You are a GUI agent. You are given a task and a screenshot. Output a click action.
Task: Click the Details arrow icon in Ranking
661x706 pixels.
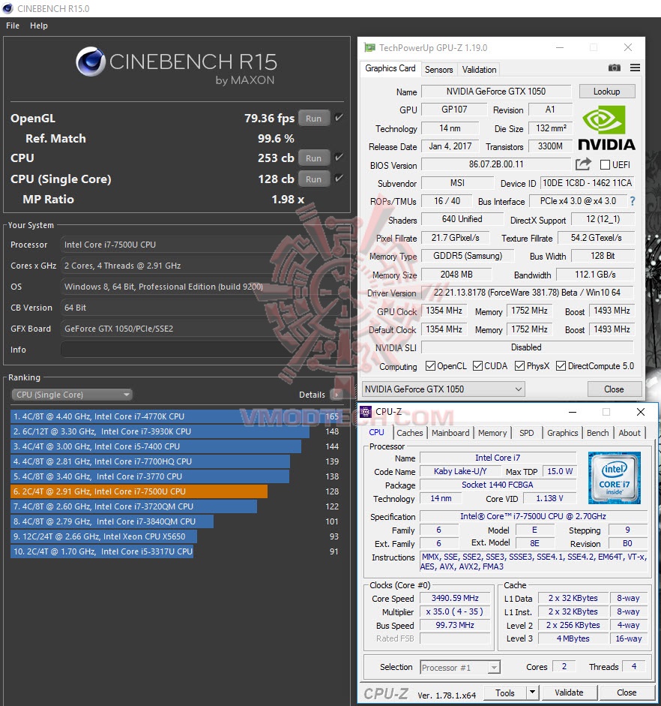[x=336, y=395]
